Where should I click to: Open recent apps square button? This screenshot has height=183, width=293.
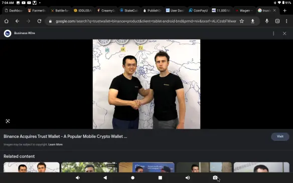160,178
